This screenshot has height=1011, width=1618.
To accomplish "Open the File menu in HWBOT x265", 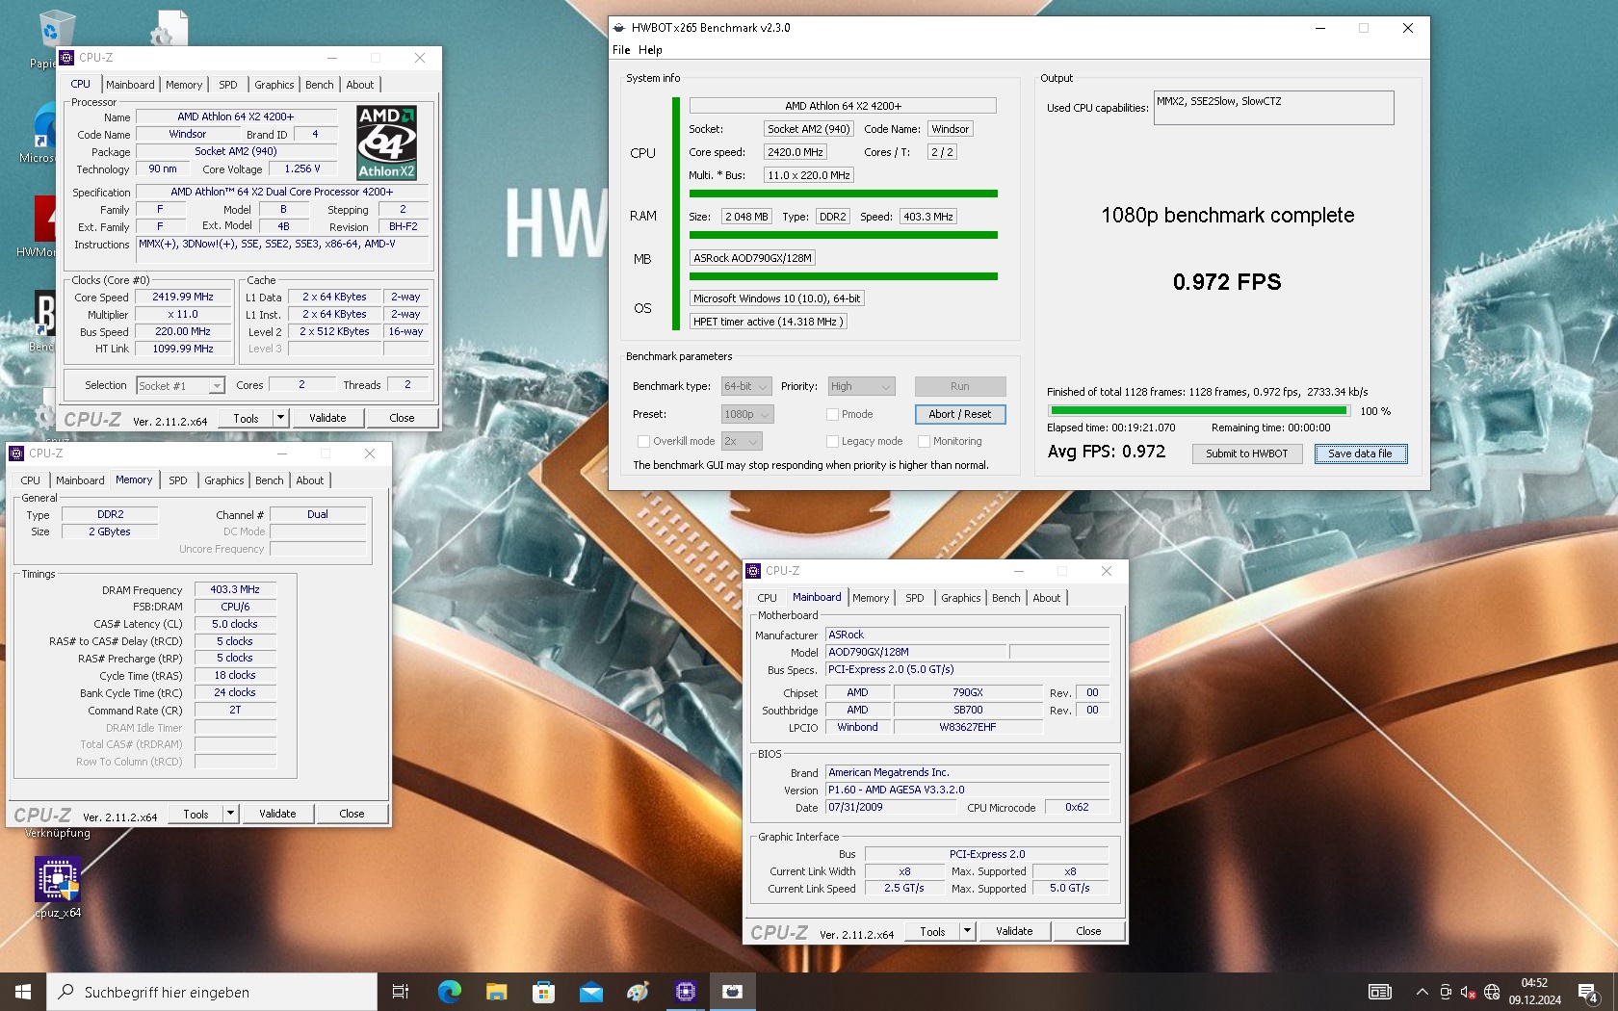I will (x=621, y=50).
